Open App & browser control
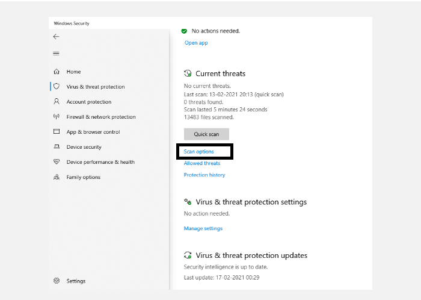 coord(93,132)
